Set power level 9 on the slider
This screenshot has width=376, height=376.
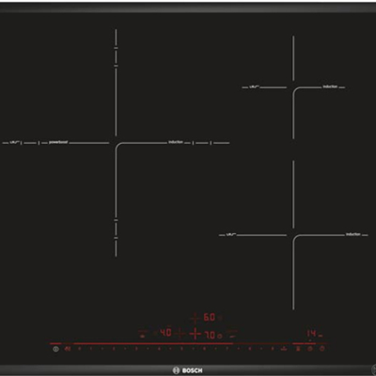tap(273, 349)
